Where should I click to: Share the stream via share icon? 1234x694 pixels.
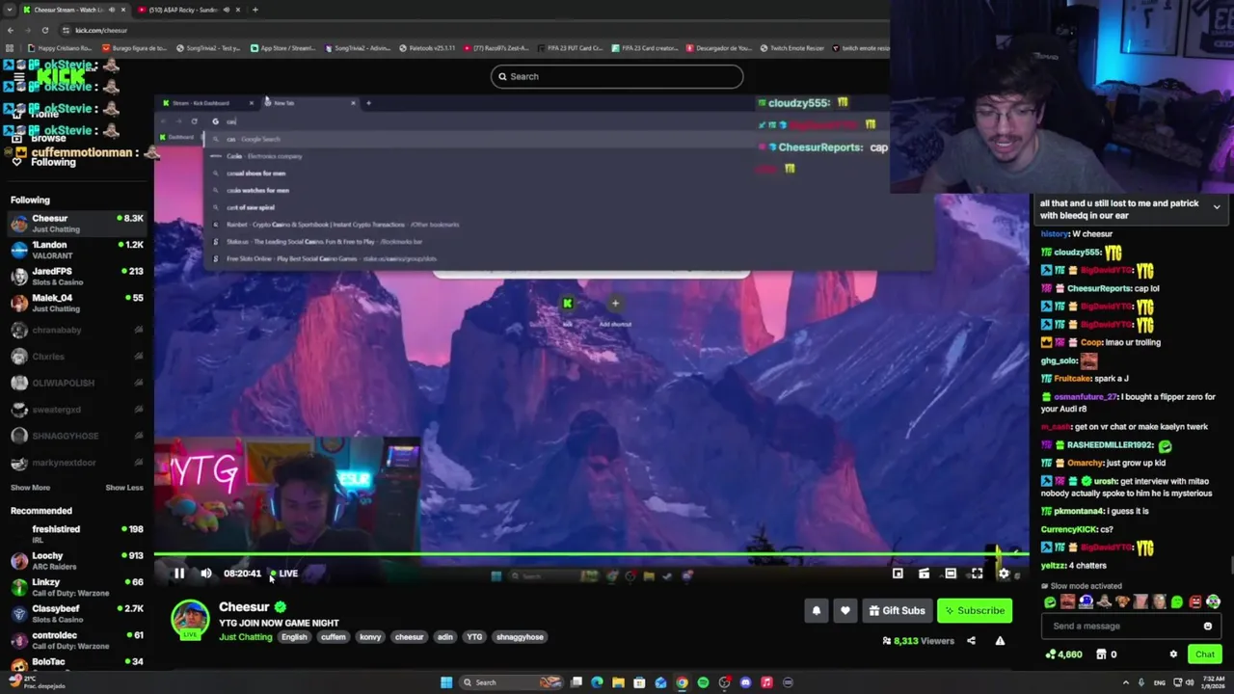pos(971,641)
